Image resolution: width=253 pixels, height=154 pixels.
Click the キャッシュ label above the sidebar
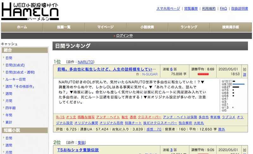[x=9, y=44]
